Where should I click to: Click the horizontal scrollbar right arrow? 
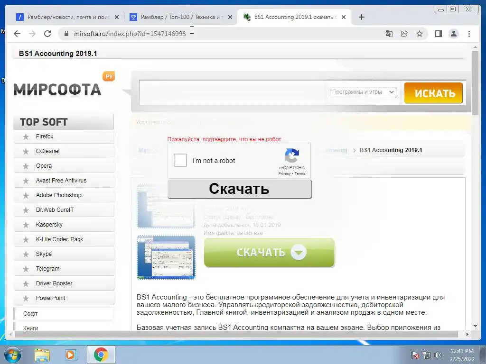pyautogui.click(x=467, y=334)
